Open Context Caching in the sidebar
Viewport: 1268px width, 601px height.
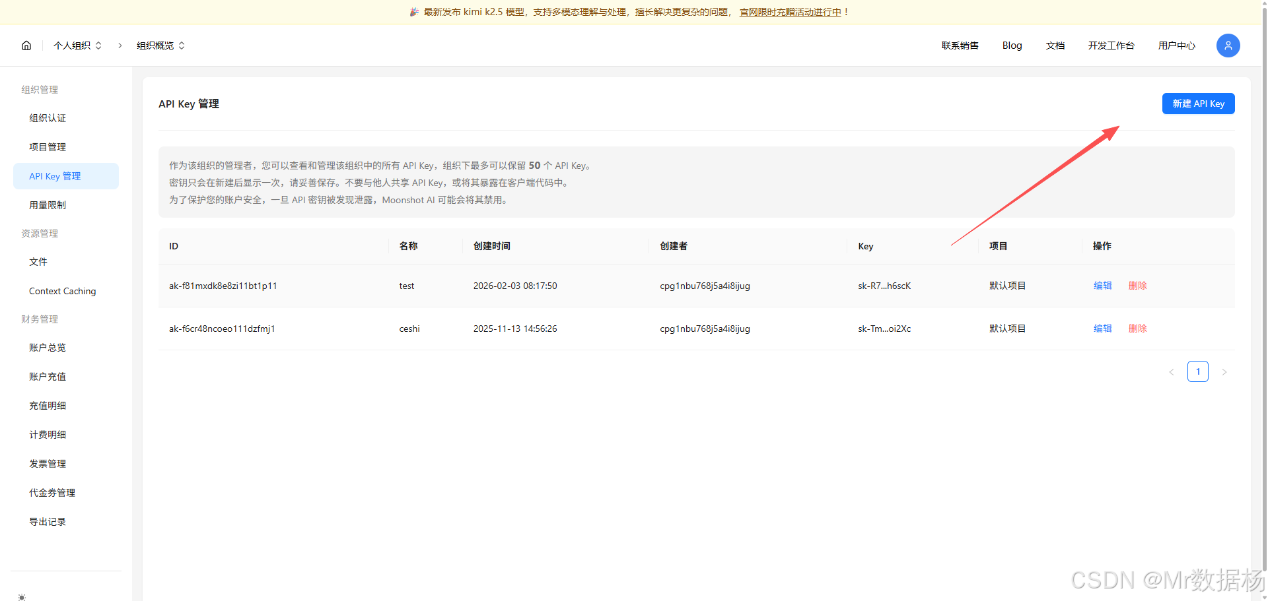[62, 290]
